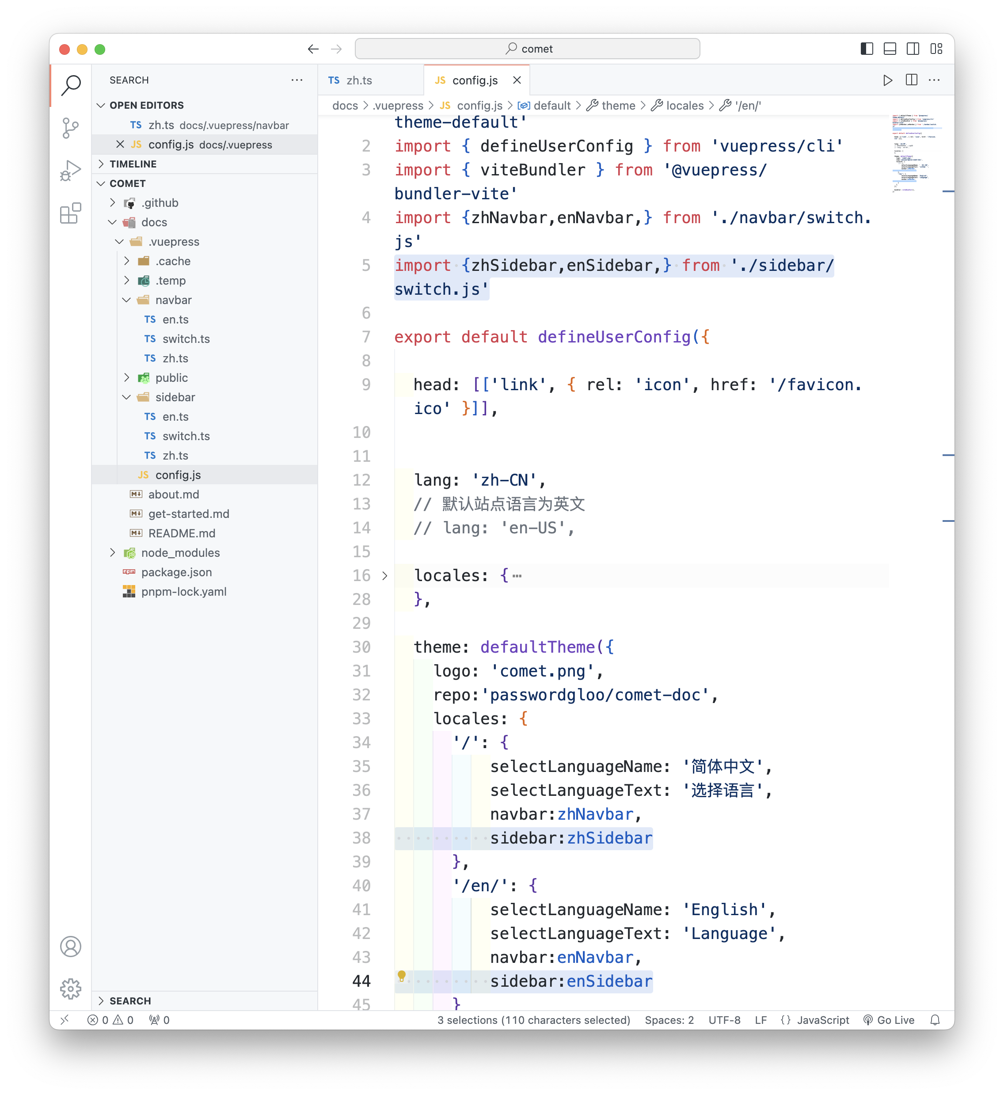Toggle the Secondary Side Bar visibility
This screenshot has width=1004, height=1095.
913,49
